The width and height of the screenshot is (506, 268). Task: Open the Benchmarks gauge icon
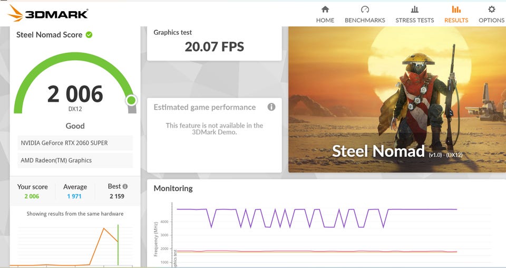[365, 9]
